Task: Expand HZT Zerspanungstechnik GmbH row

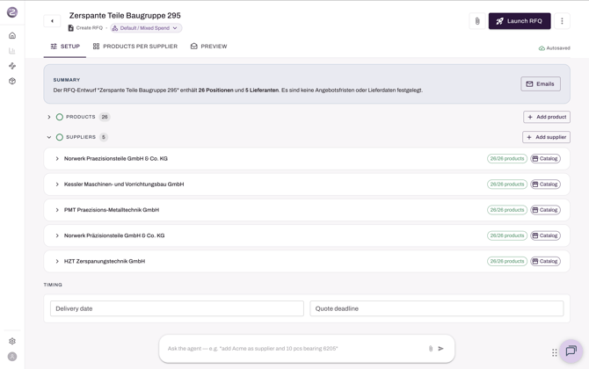Action: pos(57,261)
